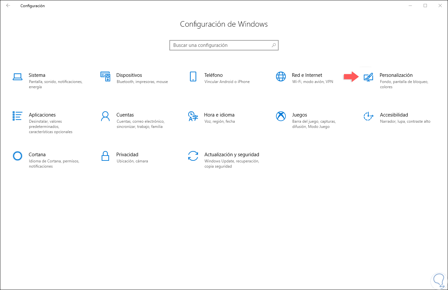Click the Sistema laptop icon
The height and width of the screenshot is (290, 448).
[x=18, y=77]
